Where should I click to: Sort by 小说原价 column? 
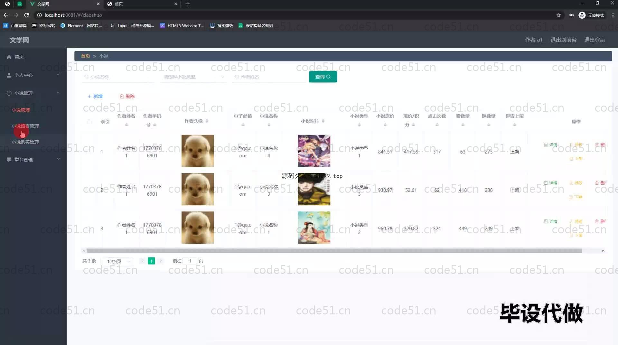click(x=385, y=125)
